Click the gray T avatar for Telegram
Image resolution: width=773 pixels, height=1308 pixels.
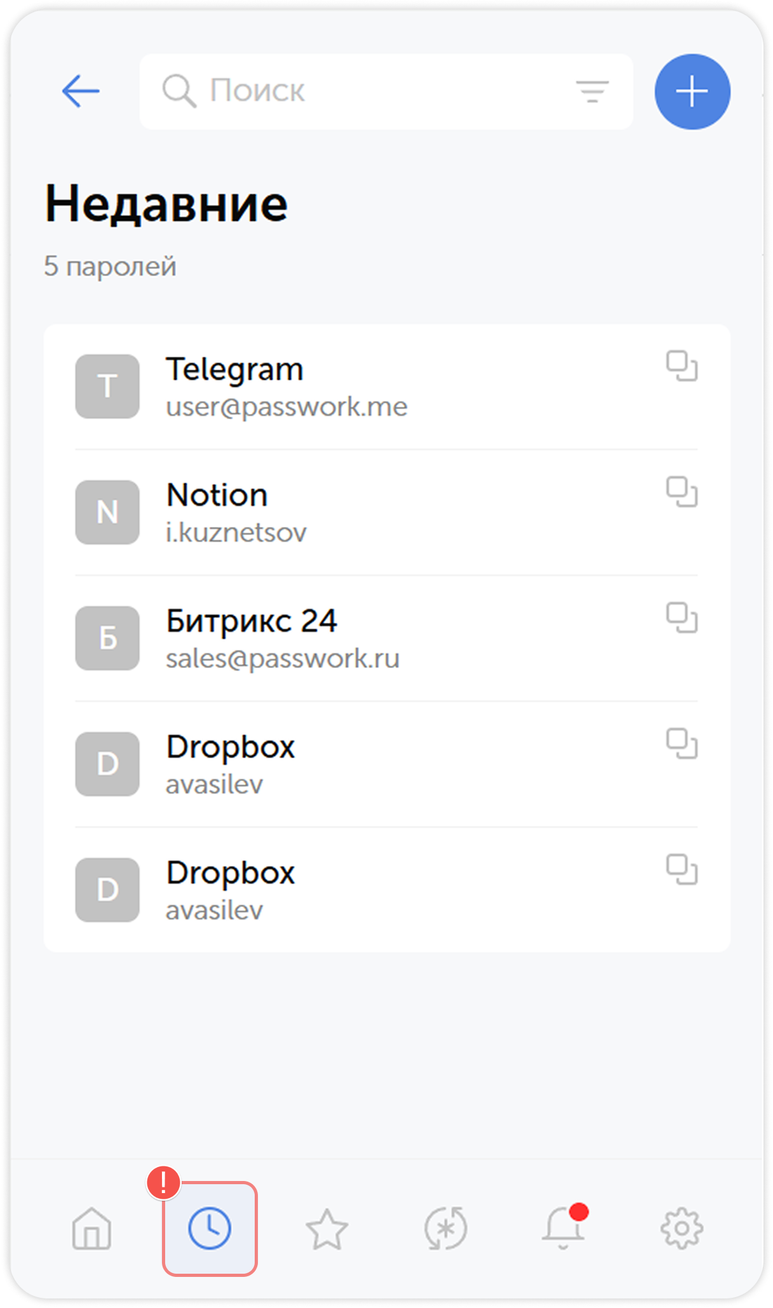pyautogui.click(x=107, y=387)
